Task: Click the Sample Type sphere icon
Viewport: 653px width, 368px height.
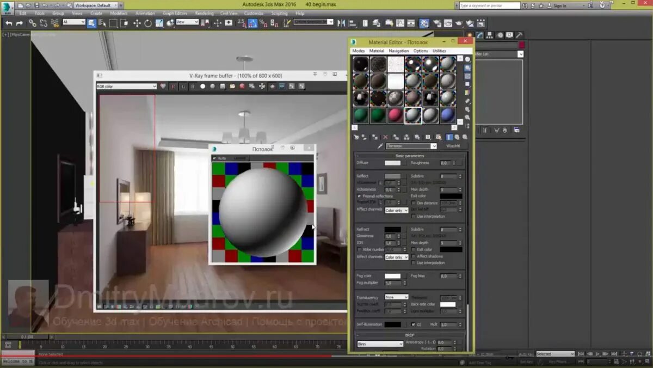Action: click(467, 59)
